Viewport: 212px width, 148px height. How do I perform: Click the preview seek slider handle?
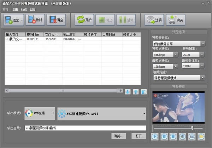tap(192, 128)
